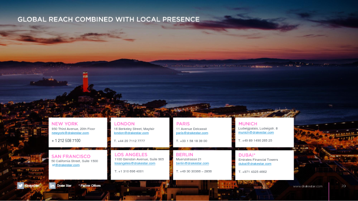Open the london@drakestar.com email link
358x201 pixels.
131,133
